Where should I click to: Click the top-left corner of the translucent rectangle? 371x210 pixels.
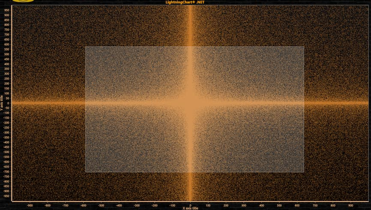point(86,47)
